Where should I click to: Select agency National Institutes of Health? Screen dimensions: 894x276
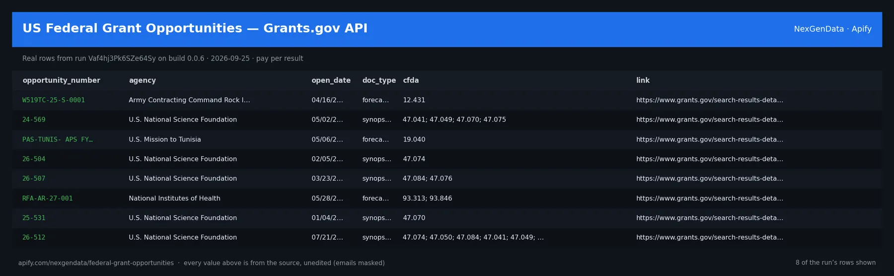click(174, 199)
